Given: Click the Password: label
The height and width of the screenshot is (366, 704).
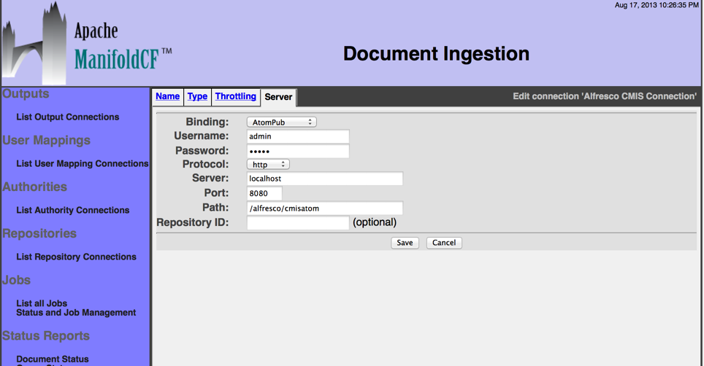Looking at the screenshot, I should pyautogui.click(x=202, y=150).
